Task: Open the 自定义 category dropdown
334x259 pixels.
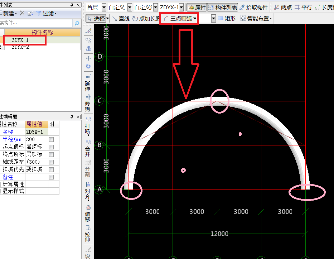Action: (x=130, y=8)
